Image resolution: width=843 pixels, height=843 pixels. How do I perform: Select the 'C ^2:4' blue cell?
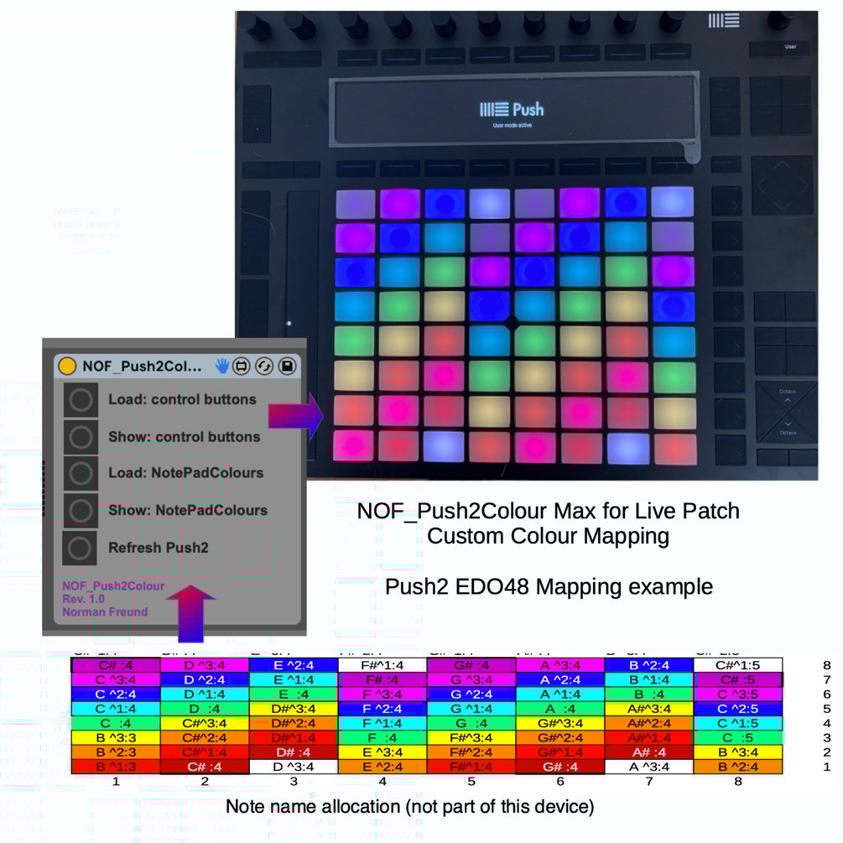pos(116,694)
